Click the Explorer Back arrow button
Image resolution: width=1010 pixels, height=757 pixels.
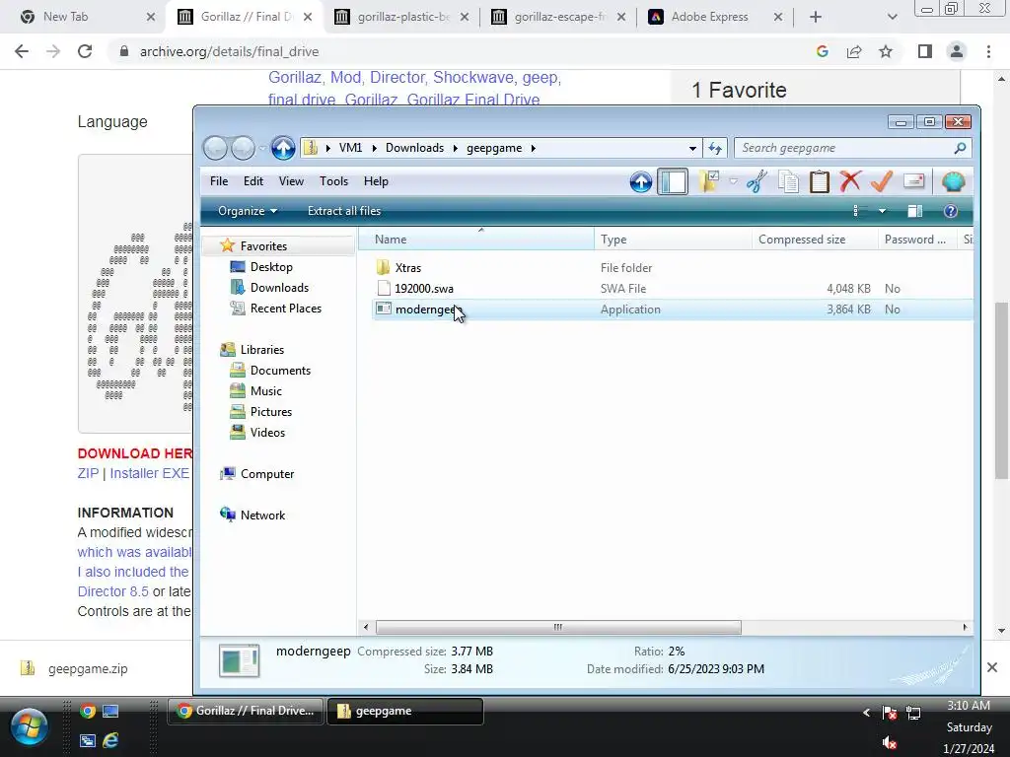[215, 148]
